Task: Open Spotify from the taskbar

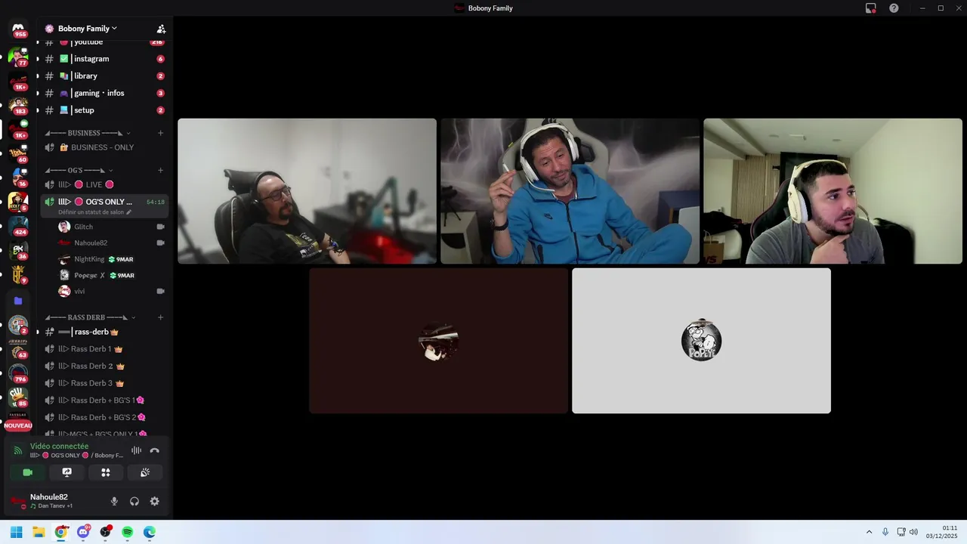Action: [128, 532]
